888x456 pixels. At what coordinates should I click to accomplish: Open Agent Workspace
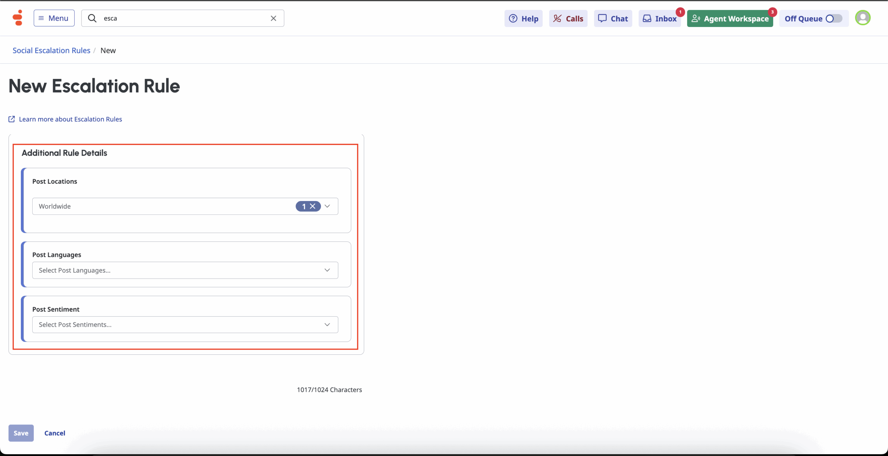730,19
